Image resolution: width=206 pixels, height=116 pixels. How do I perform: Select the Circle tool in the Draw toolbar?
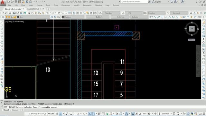[x=2, y=43]
